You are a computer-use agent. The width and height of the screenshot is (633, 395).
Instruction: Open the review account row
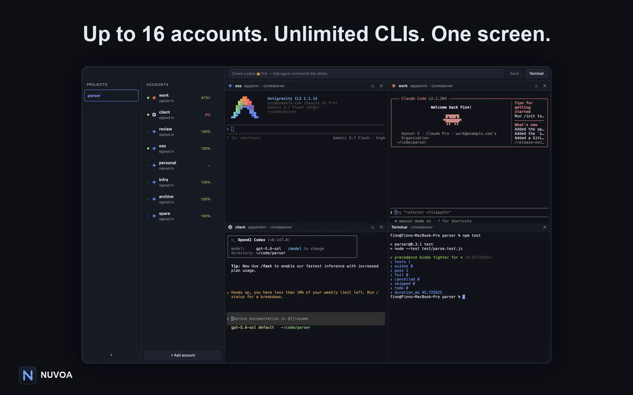pos(183,132)
